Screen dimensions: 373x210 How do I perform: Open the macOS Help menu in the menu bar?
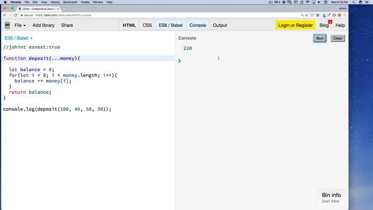click(x=109, y=2)
